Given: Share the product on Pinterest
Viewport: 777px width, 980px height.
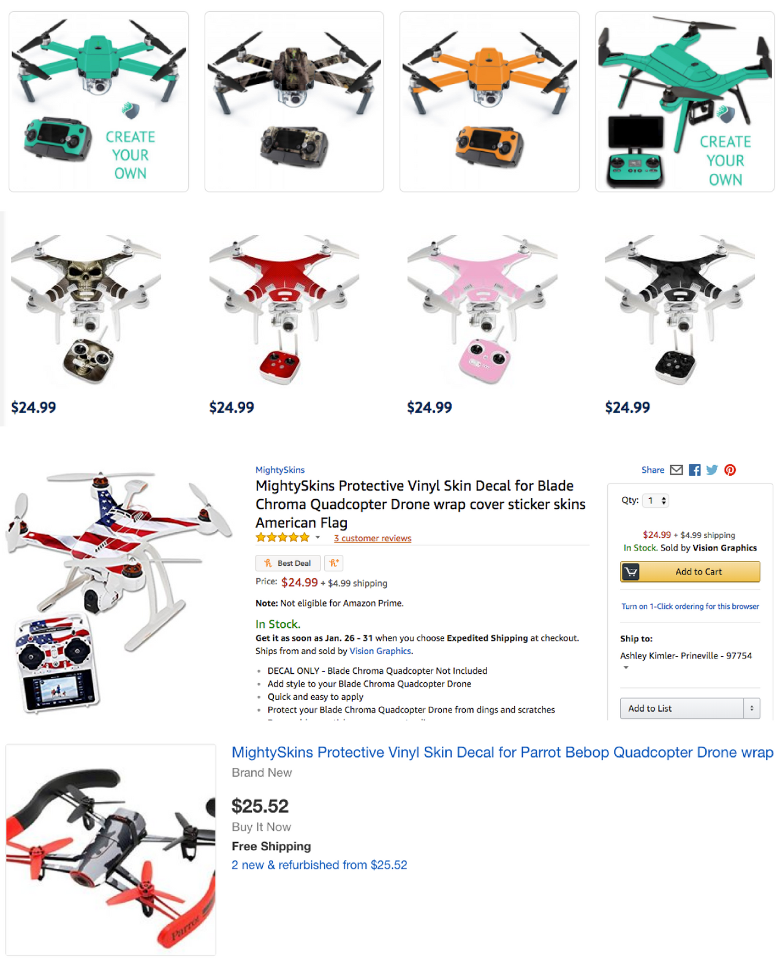Looking at the screenshot, I should [x=730, y=470].
